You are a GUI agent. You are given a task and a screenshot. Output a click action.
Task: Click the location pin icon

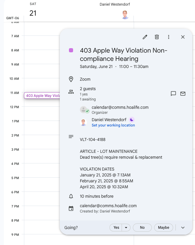coord(71,79)
